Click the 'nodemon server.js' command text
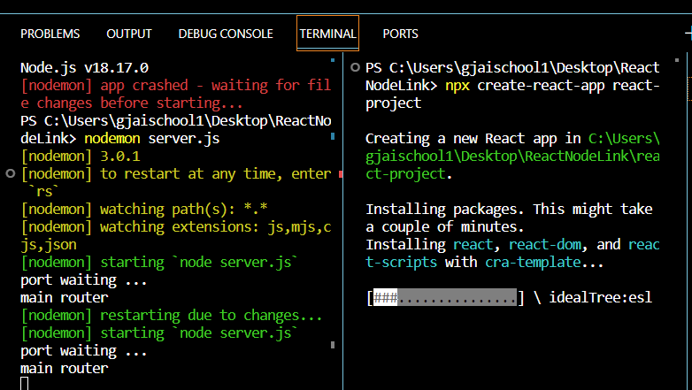Image resolution: width=692 pixels, height=390 pixels. 152,139
